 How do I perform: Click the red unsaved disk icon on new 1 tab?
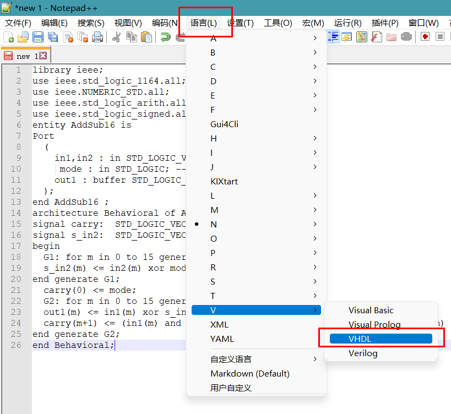[8, 56]
